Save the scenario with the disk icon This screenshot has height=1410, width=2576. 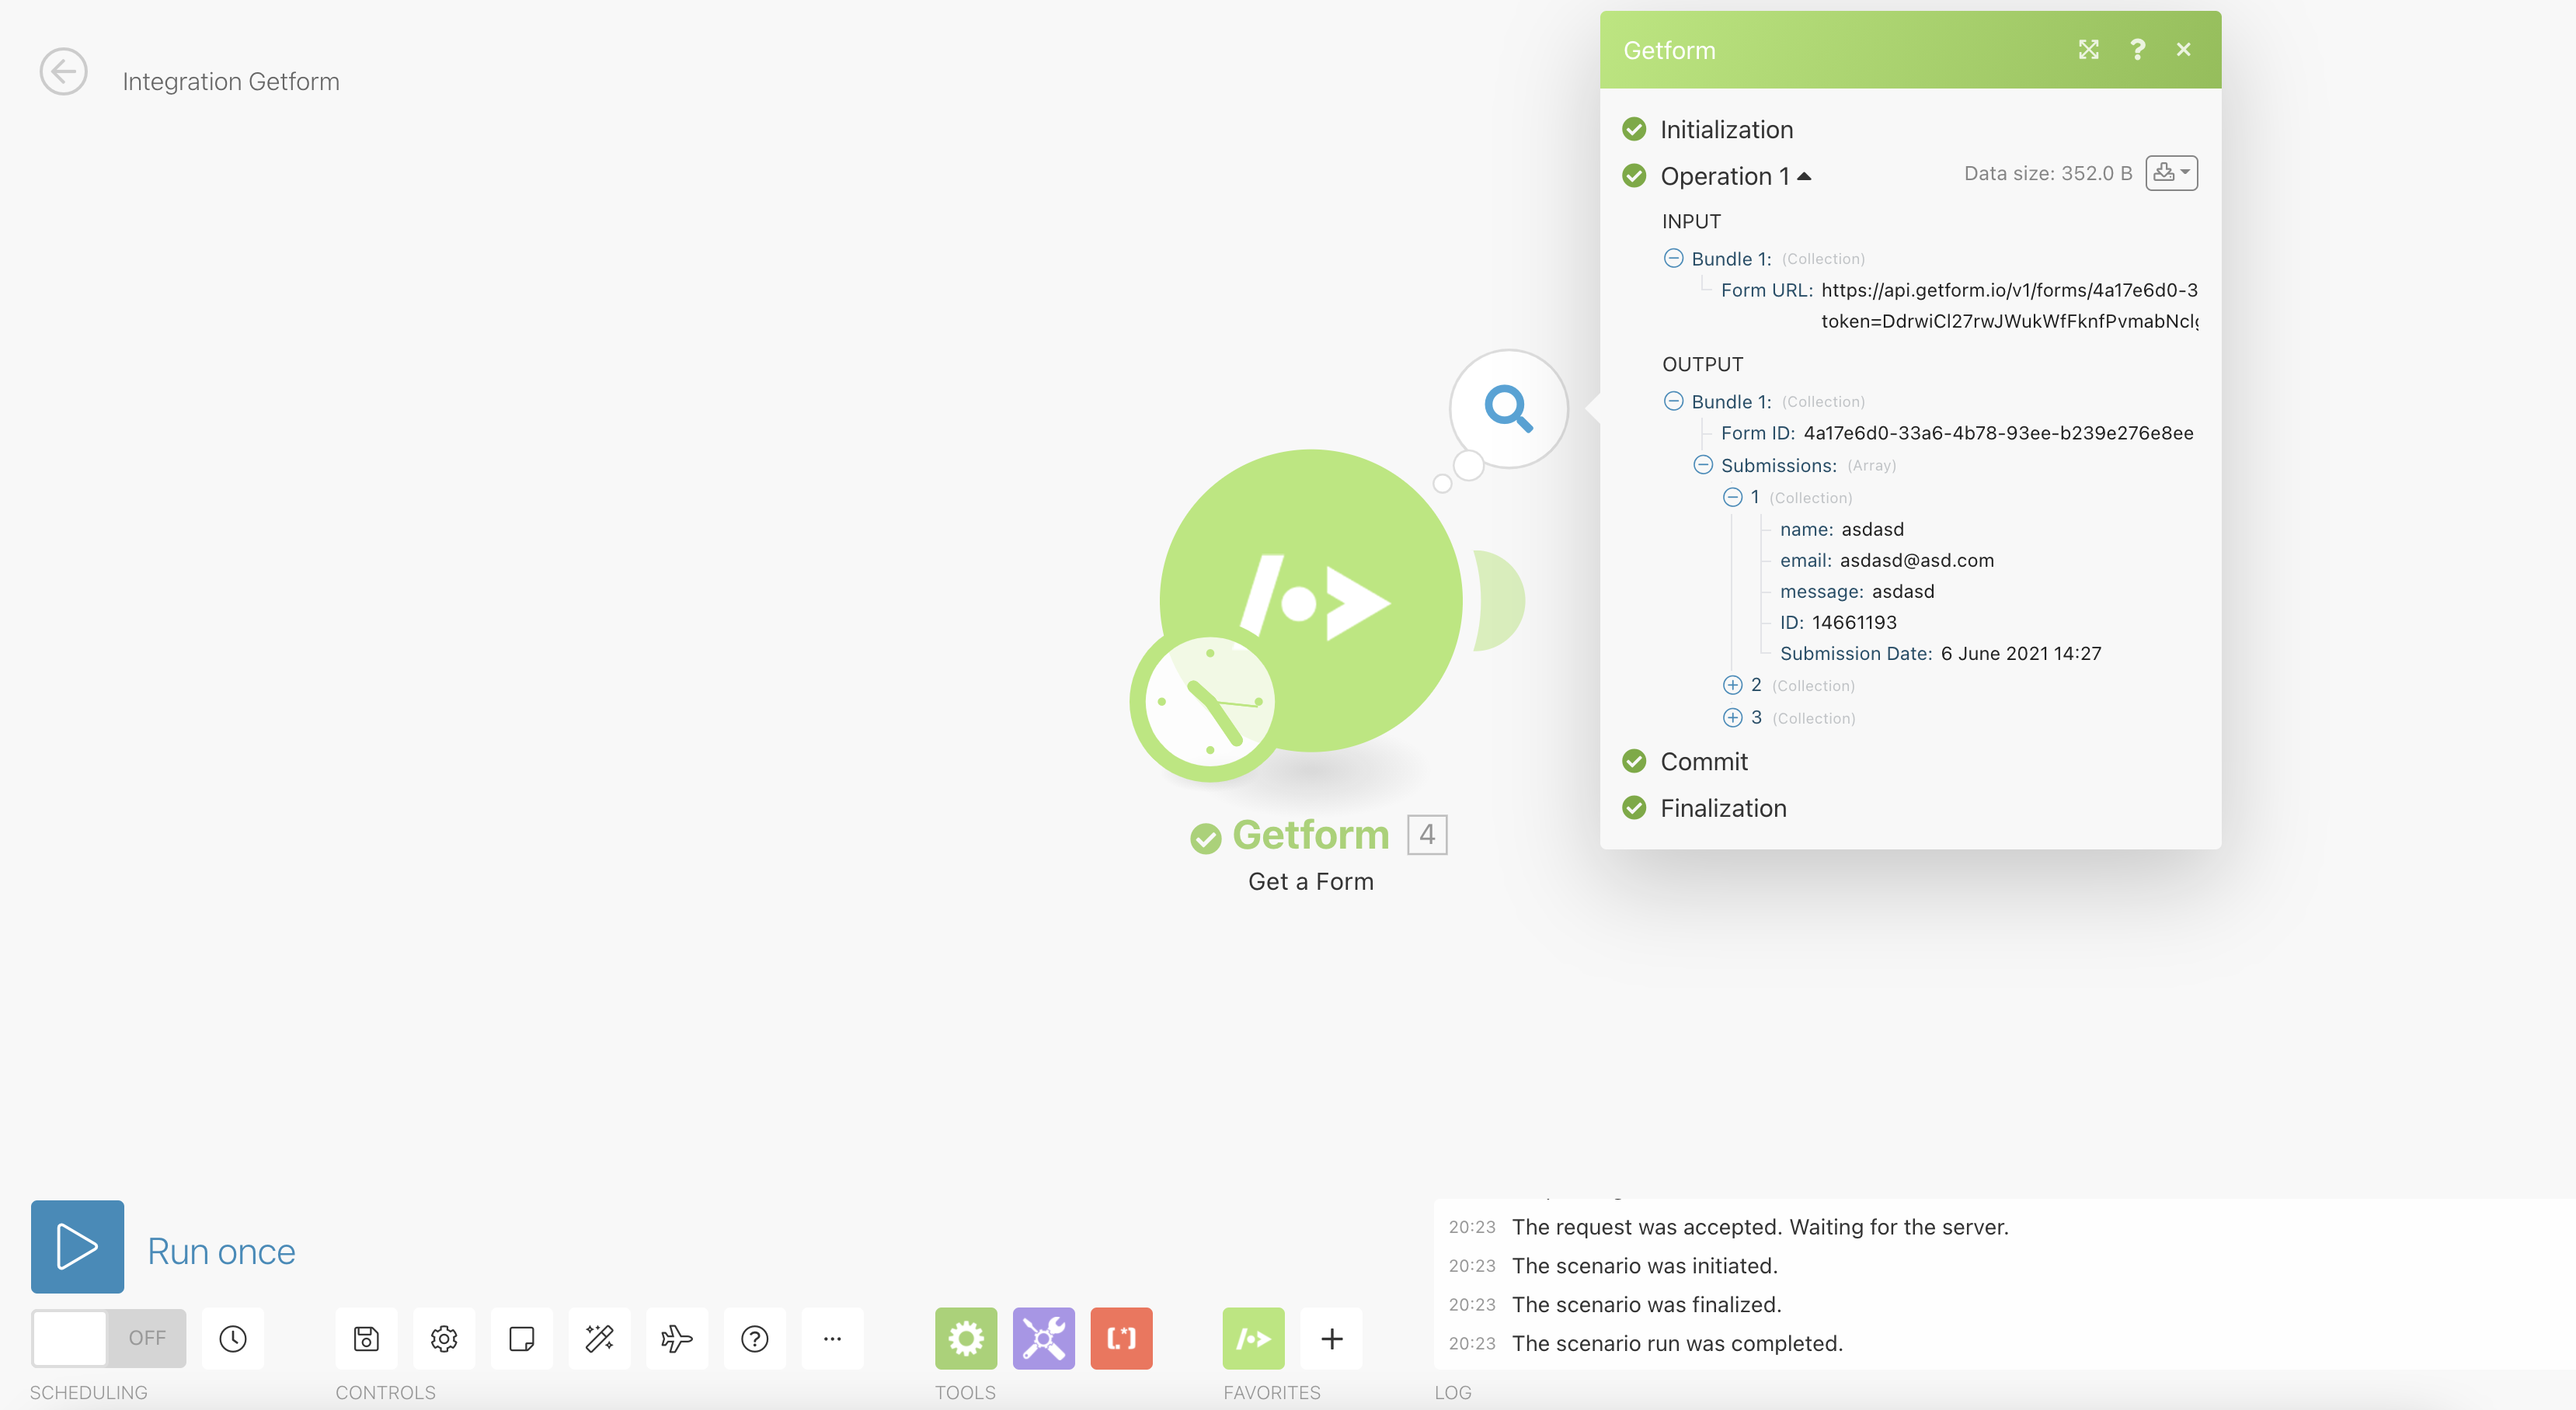tap(366, 1338)
